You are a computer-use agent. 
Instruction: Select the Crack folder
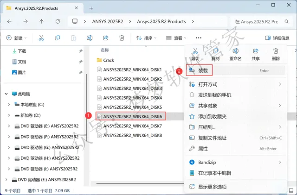(x=105, y=60)
